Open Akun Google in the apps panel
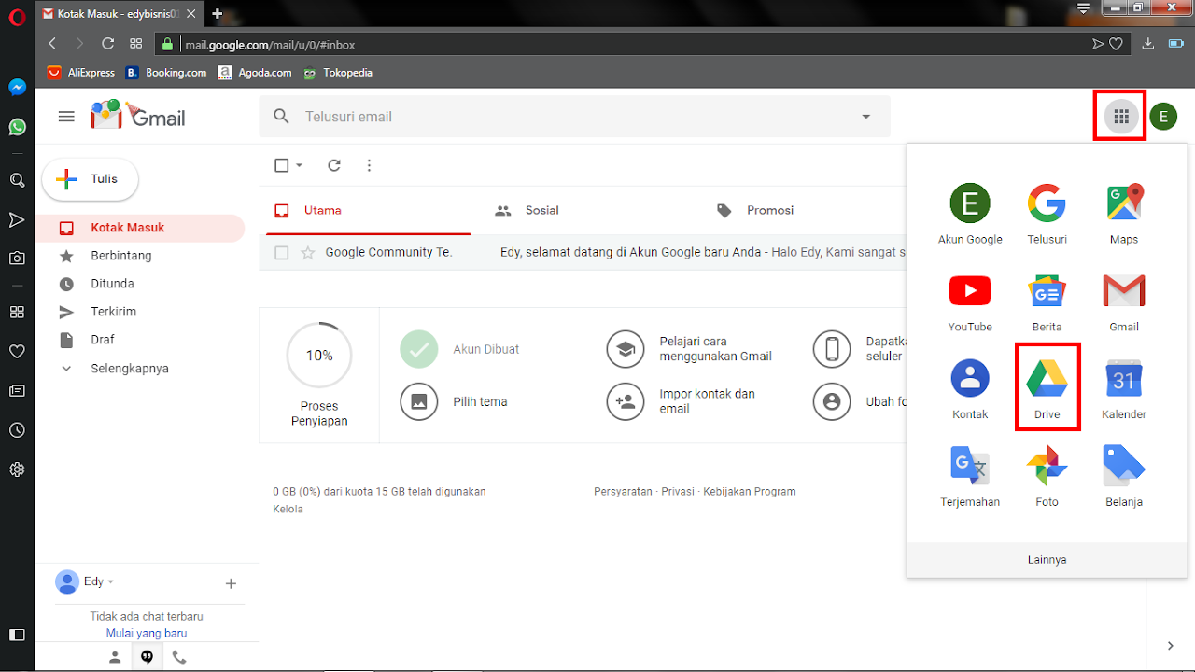 pyautogui.click(x=970, y=213)
